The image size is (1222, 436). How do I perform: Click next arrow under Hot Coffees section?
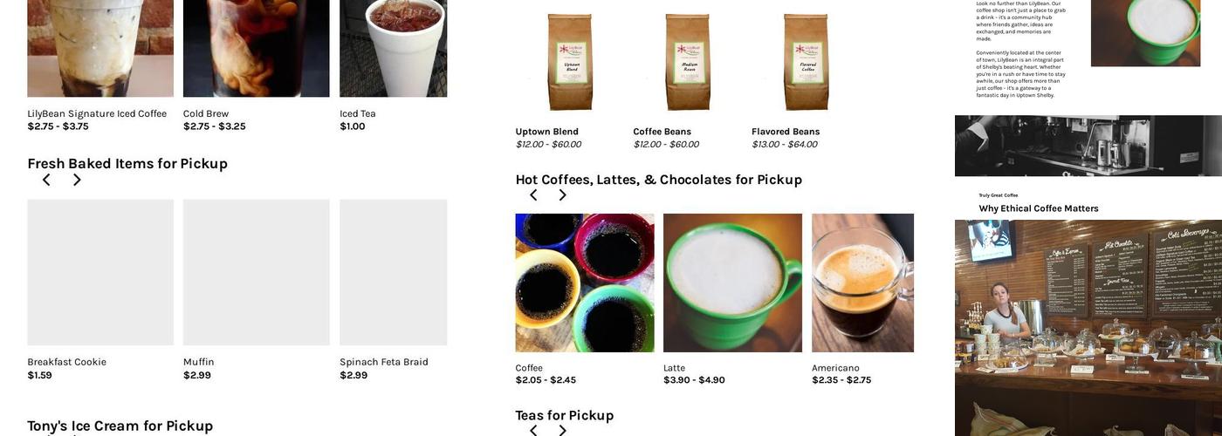pos(562,194)
